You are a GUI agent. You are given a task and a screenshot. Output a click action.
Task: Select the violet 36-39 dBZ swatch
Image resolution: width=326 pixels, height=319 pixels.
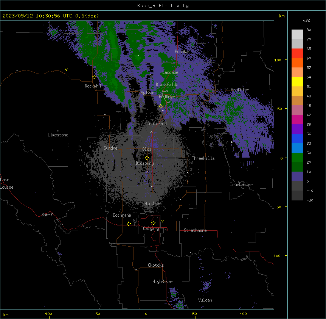[297, 129]
